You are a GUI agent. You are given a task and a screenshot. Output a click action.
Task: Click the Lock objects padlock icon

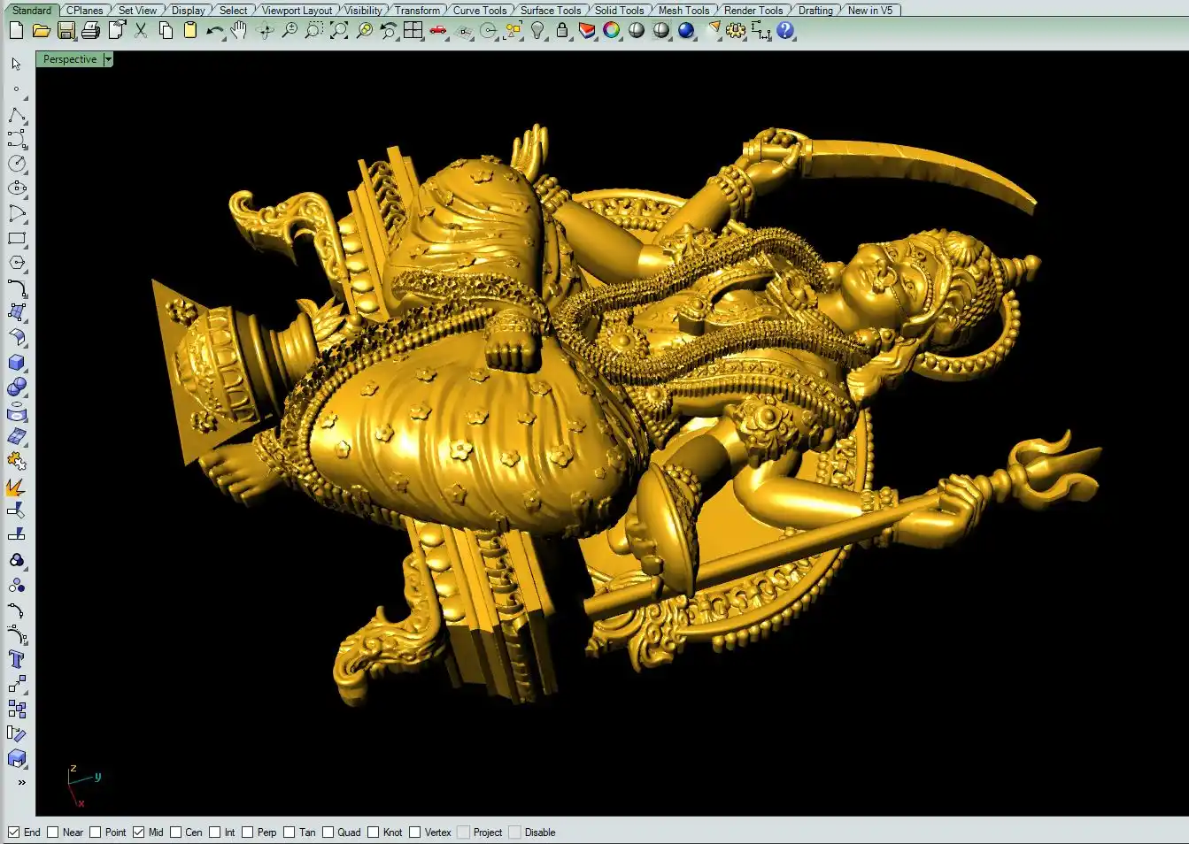(562, 31)
